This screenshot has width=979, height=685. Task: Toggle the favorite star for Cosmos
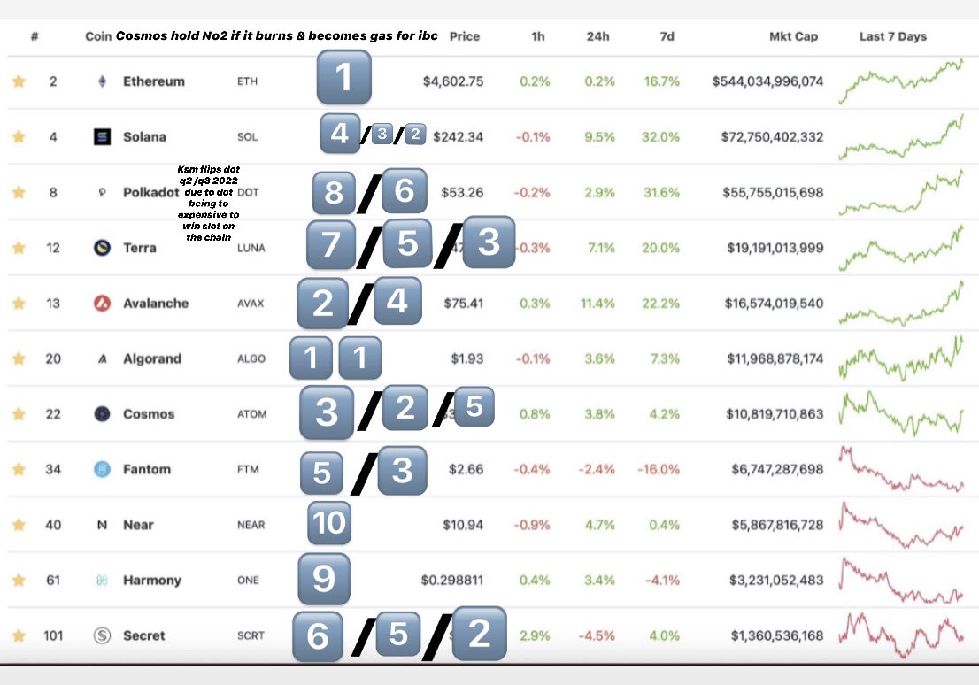pyautogui.click(x=19, y=414)
